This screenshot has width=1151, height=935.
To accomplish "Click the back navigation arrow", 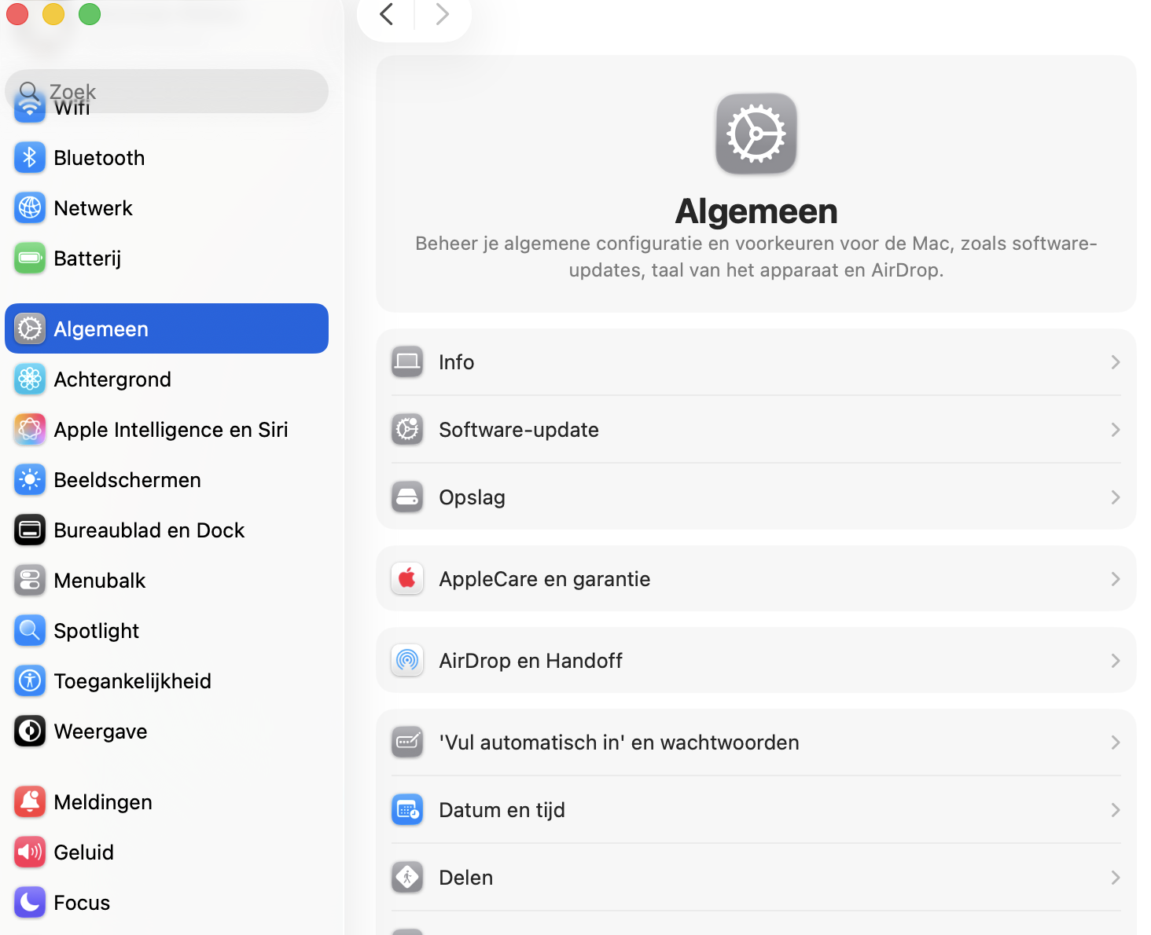I will [385, 14].
